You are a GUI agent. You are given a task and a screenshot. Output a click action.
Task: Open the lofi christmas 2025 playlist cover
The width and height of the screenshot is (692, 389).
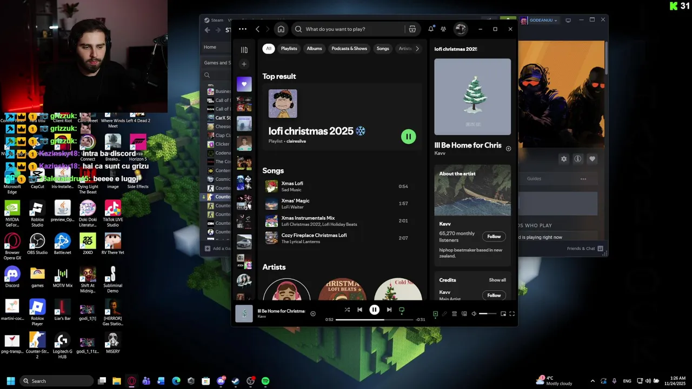(283, 104)
